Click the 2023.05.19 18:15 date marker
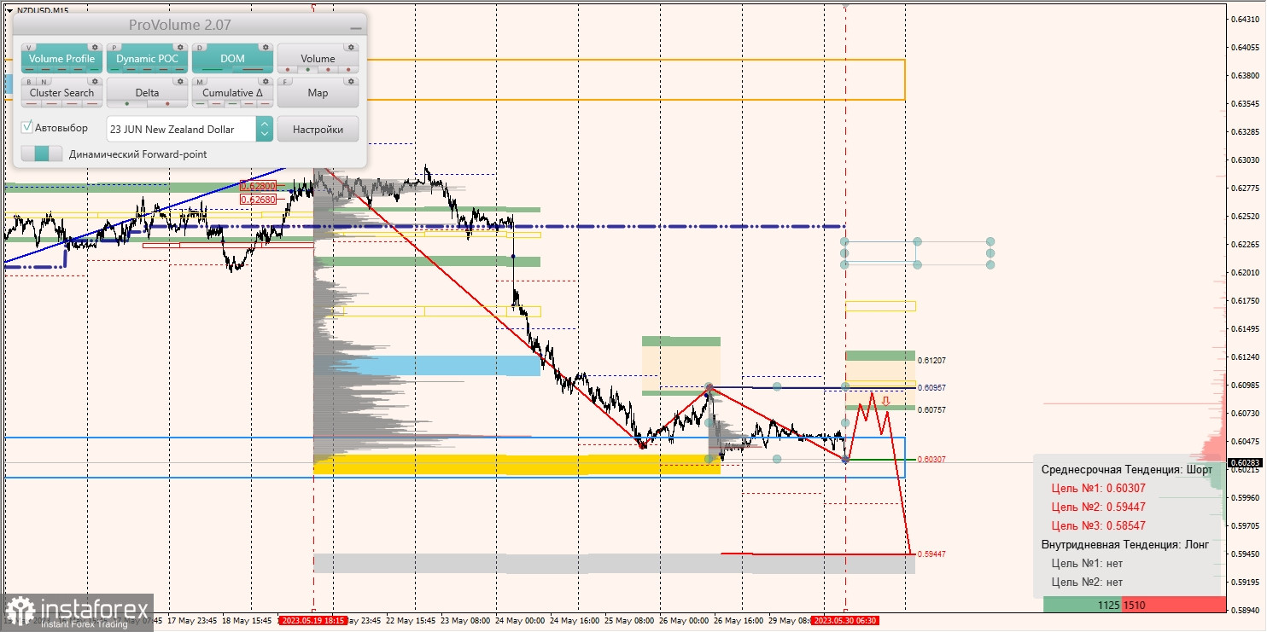The height and width of the screenshot is (632, 1267). 313,620
